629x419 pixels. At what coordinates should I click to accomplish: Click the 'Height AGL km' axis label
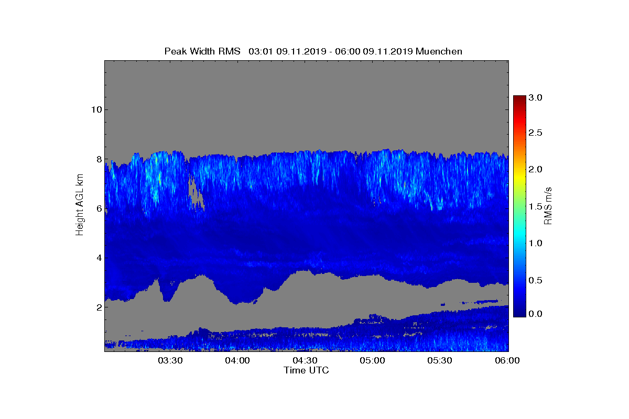[x=80, y=205]
